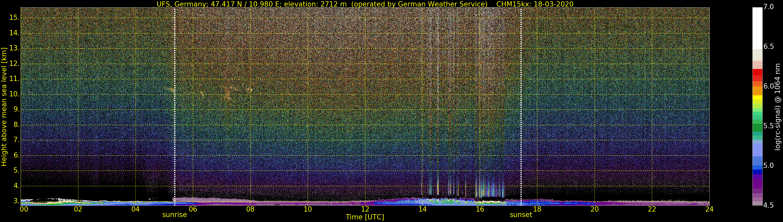
Task: Select the 18 hour tick on time axis
Action: coord(537,209)
